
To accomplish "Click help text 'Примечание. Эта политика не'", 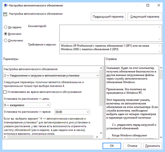I will click(126, 89).
